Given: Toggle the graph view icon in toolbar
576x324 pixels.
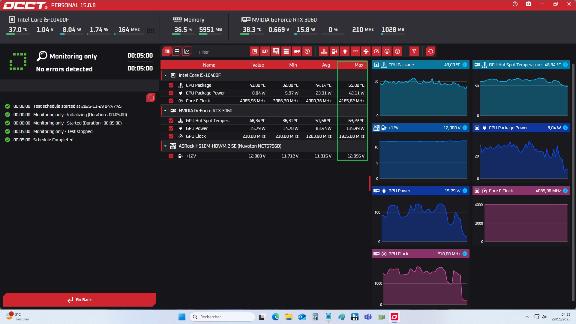Looking at the screenshot, I should coord(187,51).
